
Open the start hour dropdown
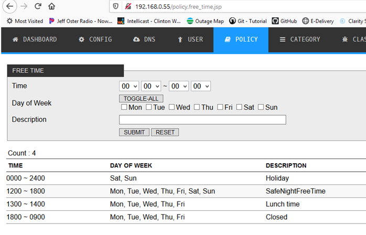coord(129,86)
